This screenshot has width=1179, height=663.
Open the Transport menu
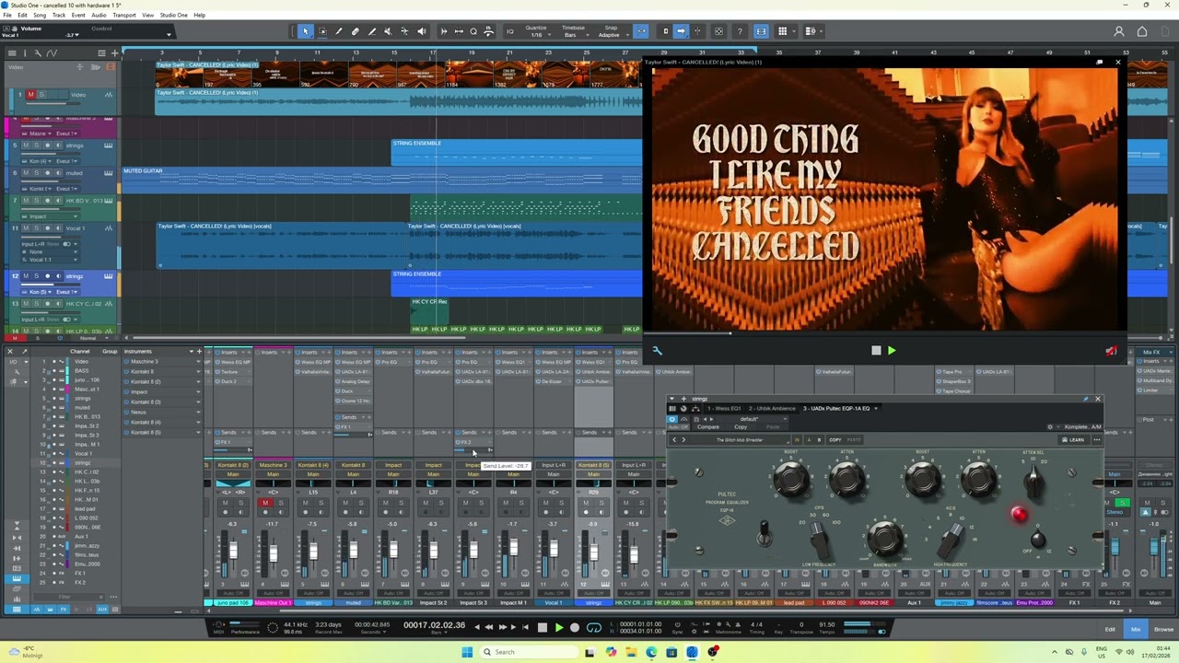pyautogui.click(x=123, y=15)
